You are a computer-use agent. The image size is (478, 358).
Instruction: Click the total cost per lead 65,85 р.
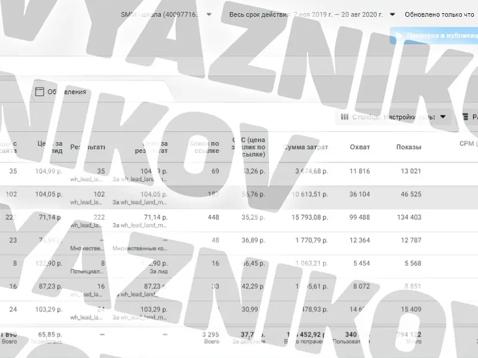pyautogui.click(x=50, y=335)
